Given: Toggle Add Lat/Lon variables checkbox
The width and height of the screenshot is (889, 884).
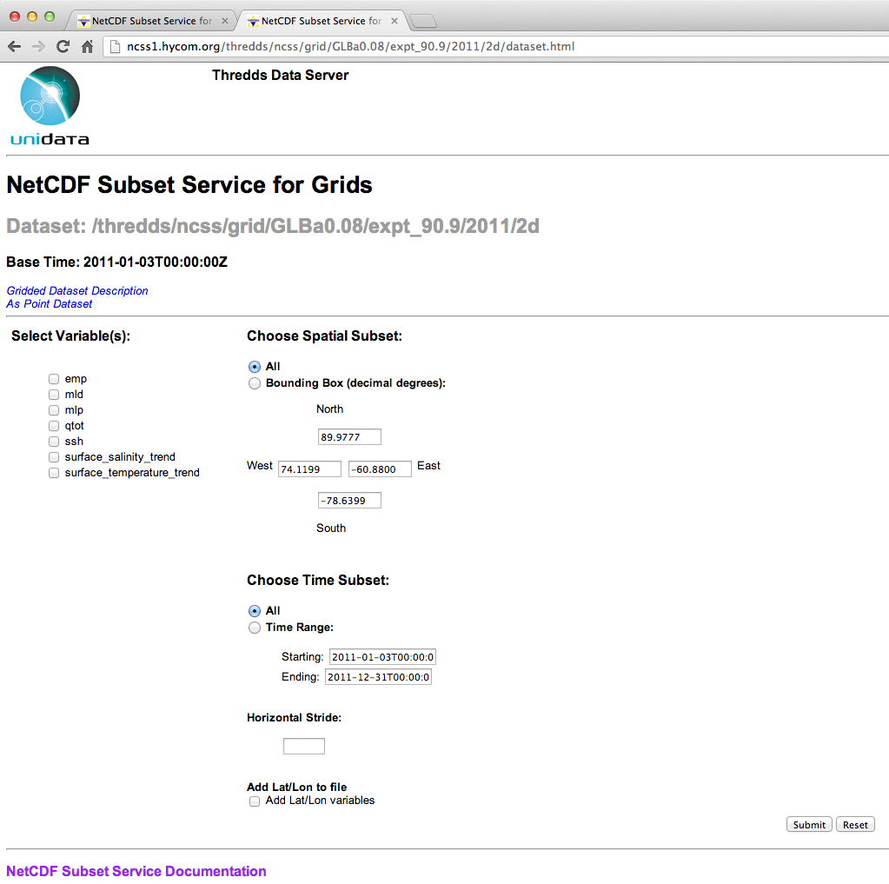Looking at the screenshot, I should point(255,801).
